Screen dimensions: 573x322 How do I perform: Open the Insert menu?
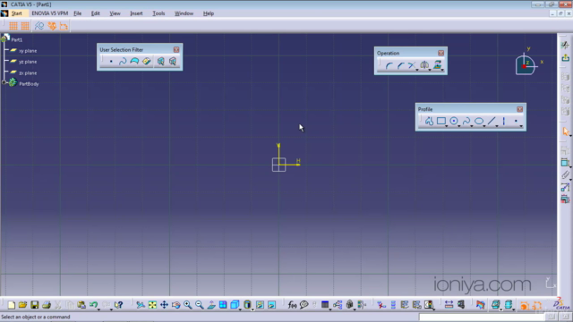136,13
